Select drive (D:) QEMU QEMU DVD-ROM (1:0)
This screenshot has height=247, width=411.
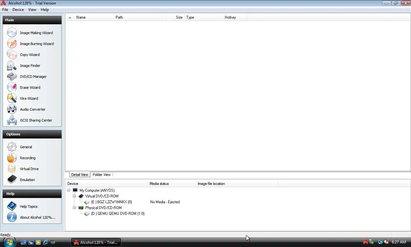point(118,214)
